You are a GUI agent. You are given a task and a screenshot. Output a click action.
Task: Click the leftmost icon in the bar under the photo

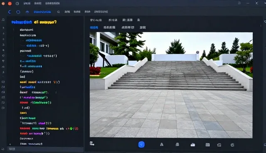92,144
